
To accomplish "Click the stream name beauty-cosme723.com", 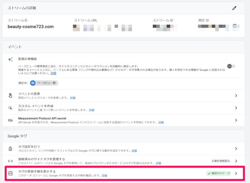I will [x=31, y=27].
